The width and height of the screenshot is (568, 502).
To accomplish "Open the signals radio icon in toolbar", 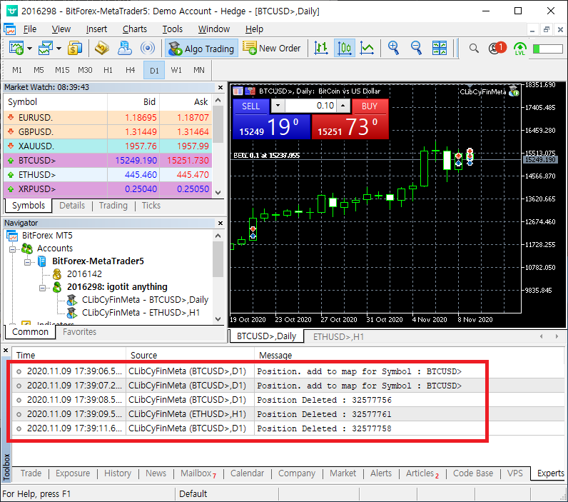I will 148,49.
